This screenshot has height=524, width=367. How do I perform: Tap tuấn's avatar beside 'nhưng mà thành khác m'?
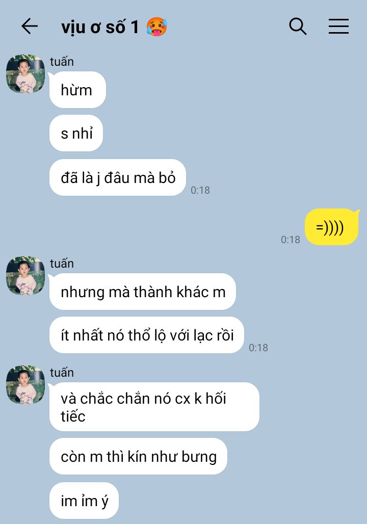pos(25,276)
